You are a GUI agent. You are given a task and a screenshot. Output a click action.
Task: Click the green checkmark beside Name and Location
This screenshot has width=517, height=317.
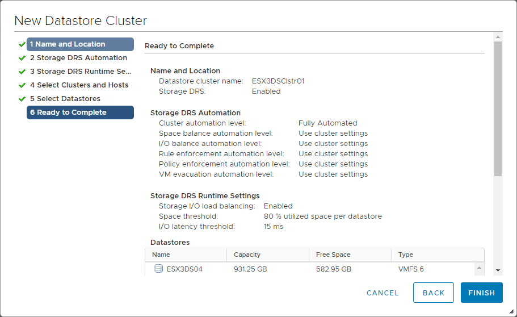click(22, 44)
